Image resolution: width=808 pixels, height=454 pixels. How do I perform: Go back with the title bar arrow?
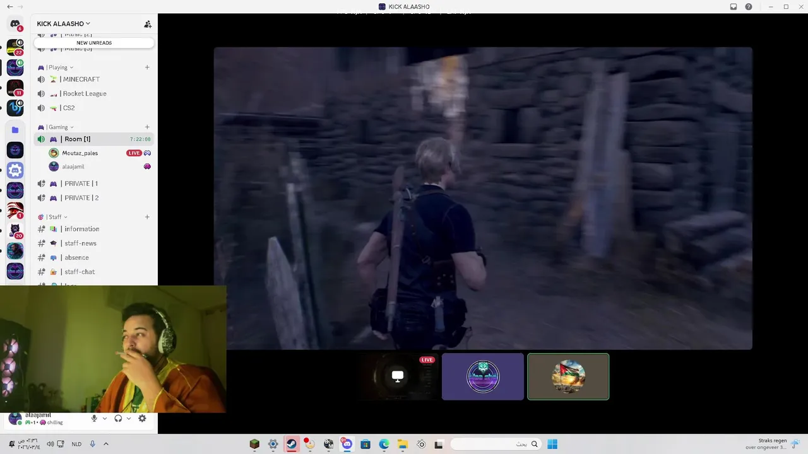[x=9, y=6]
